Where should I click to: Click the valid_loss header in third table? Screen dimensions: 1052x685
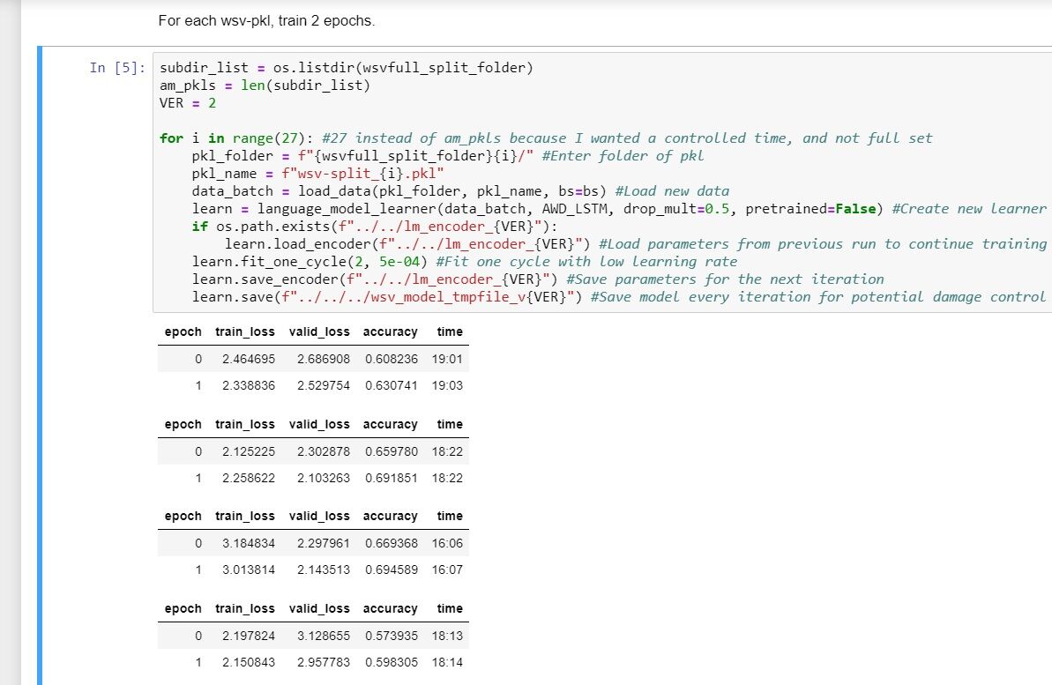tap(319, 516)
